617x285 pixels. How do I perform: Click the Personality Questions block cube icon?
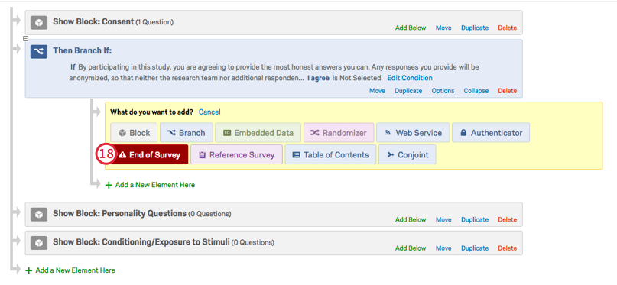(x=38, y=214)
